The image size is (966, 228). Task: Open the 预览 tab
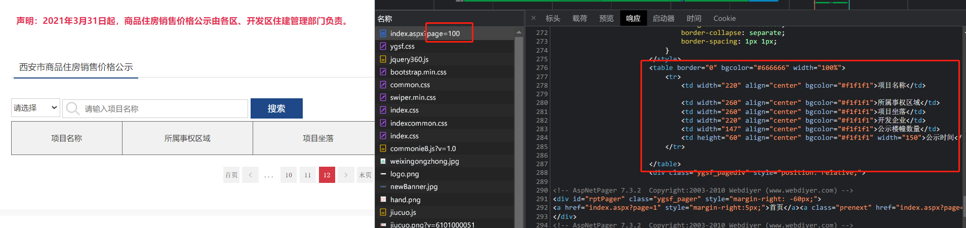[606, 18]
